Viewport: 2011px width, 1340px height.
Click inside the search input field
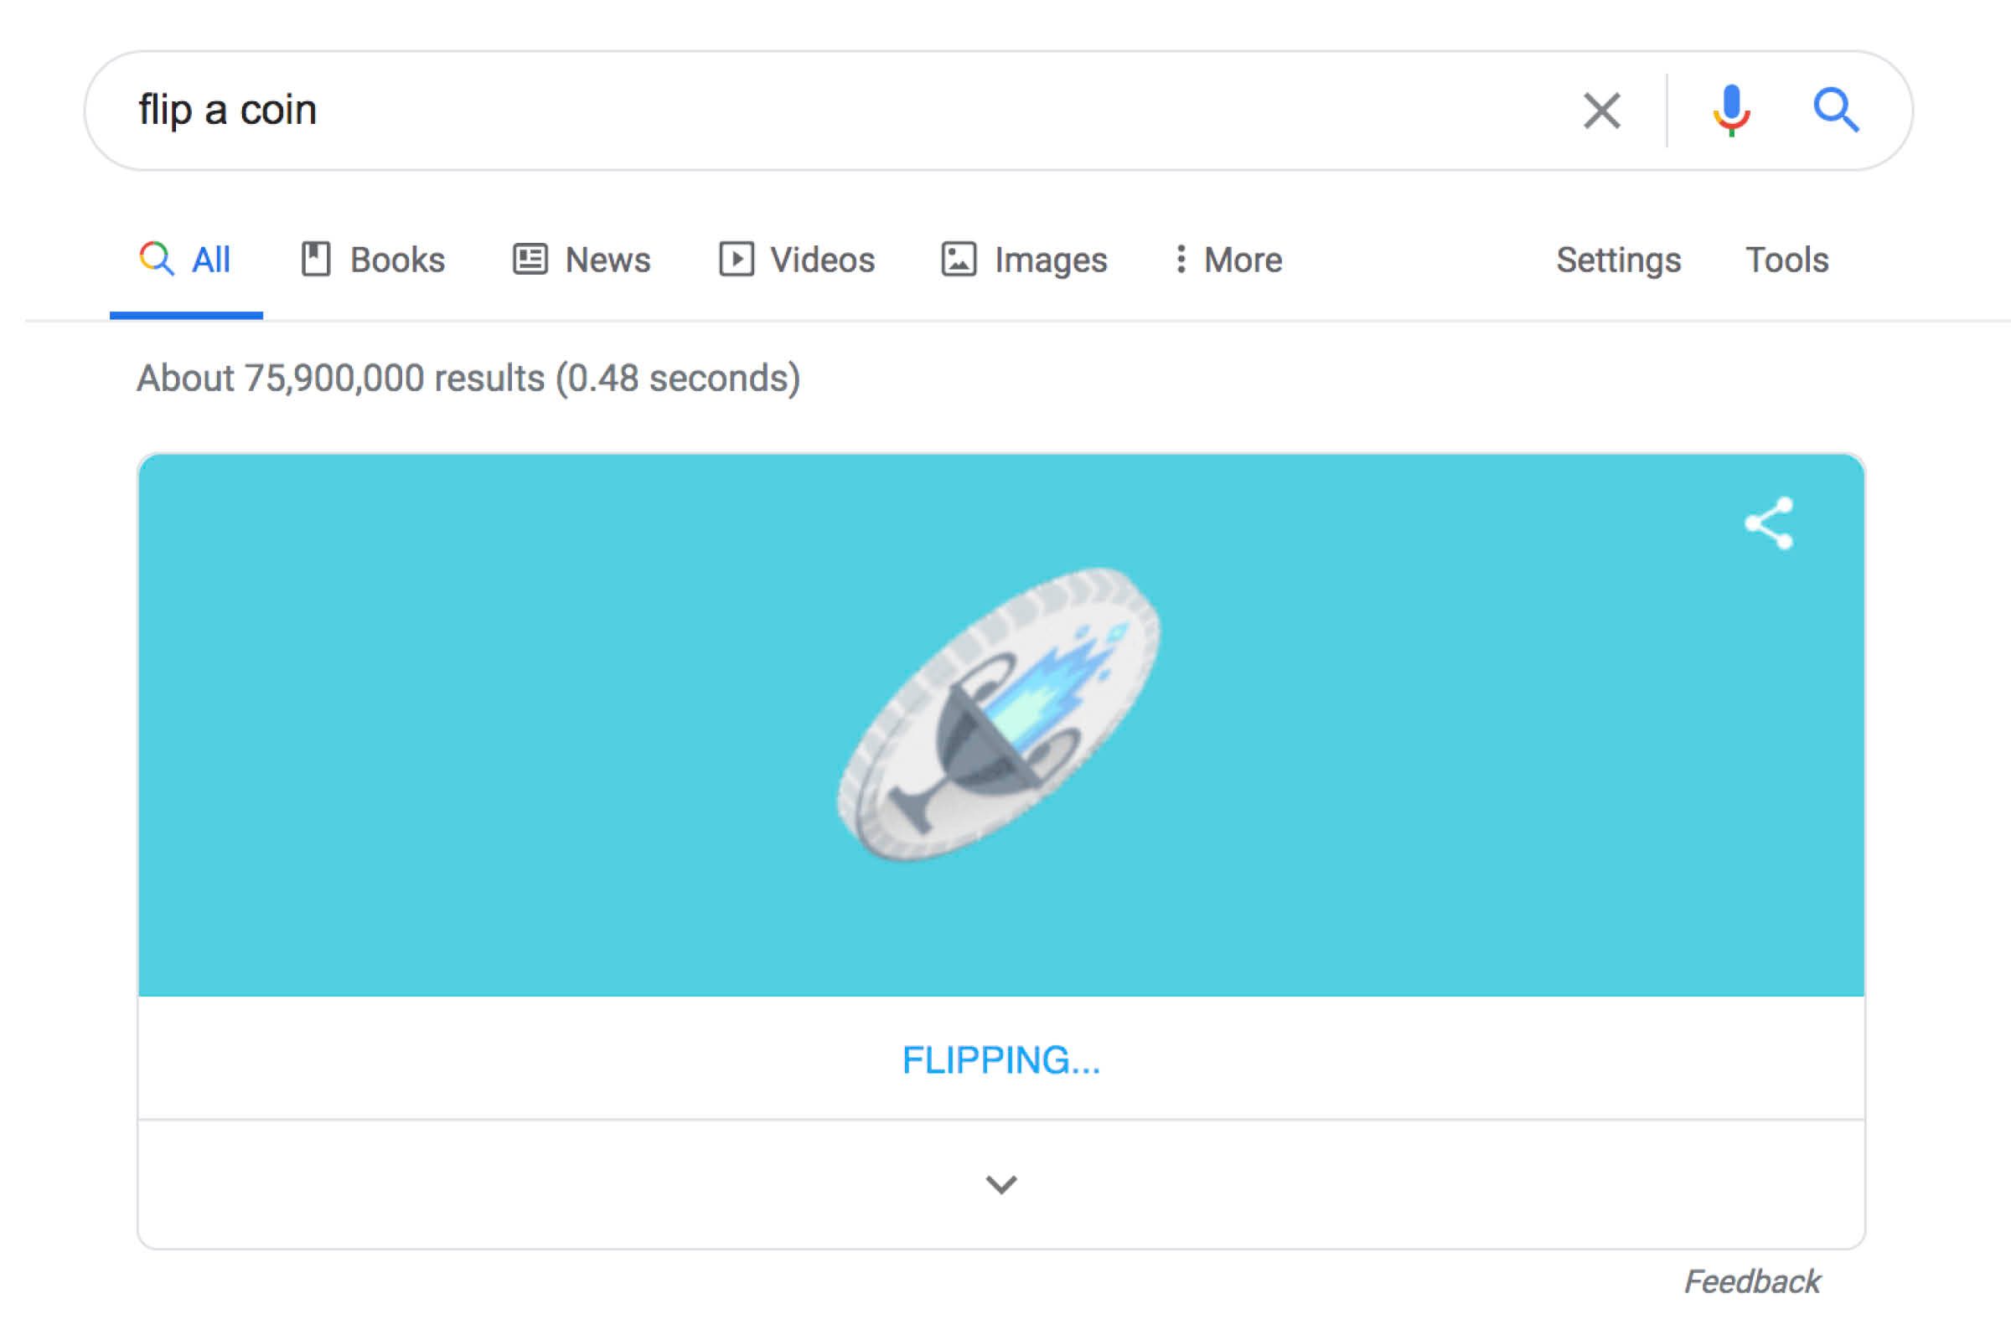(684, 110)
